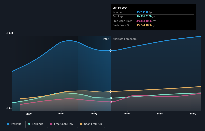The width and height of the screenshot is (205, 131).
Task: Click the 2022 x-axis label
Action: tap(29, 114)
